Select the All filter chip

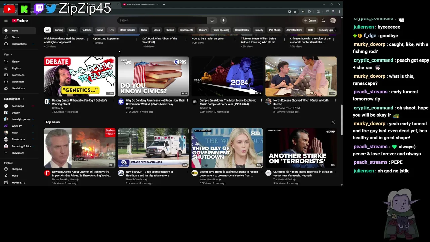[x=48, y=30]
